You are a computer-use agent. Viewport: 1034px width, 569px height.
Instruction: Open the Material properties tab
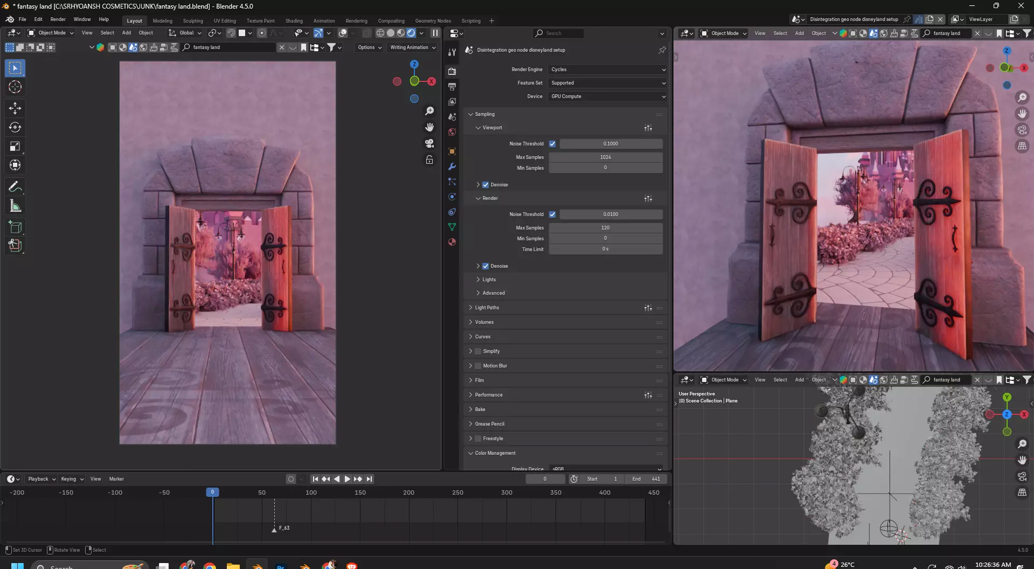[452, 242]
